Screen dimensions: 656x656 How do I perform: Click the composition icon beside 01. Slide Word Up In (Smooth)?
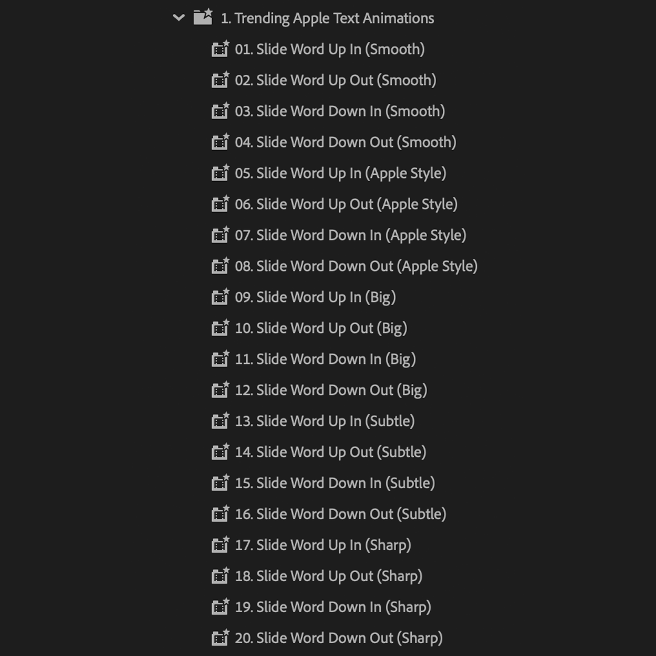pos(220,49)
